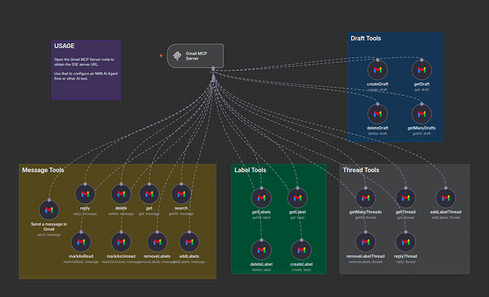489x297 pixels.
Task: Click the 'Open the Gmail MCP Server node' usage text
Action: 84,62
